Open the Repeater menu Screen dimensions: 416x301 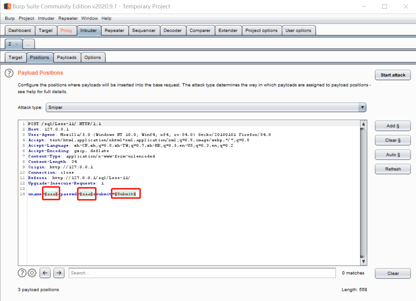(68, 18)
